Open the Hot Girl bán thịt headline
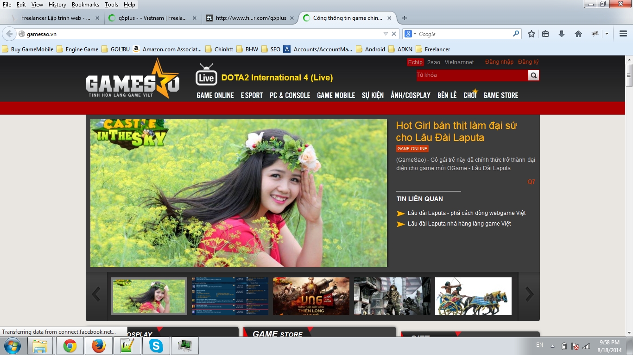 point(456,131)
